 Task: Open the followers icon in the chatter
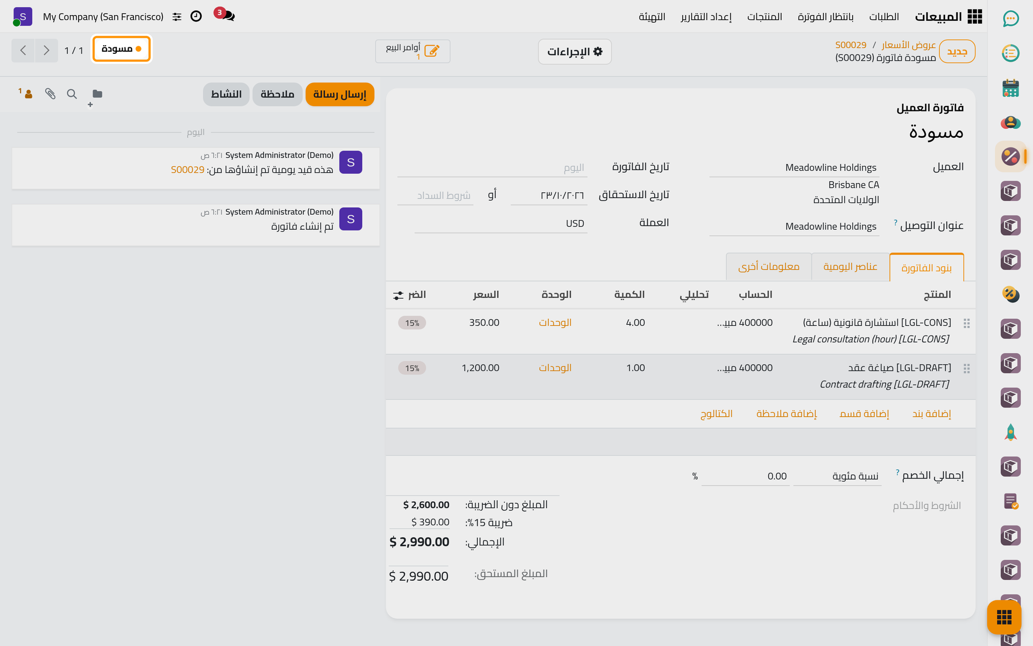point(26,93)
